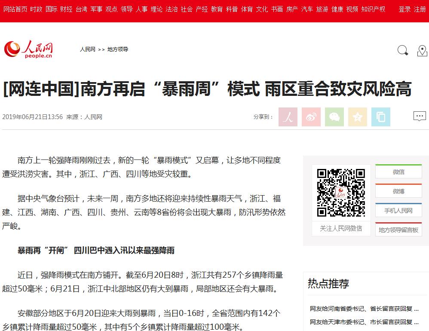Open the 科普 navigation item
Image resolution: width=429 pixels, height=331 pixels.
click(232, 9)
